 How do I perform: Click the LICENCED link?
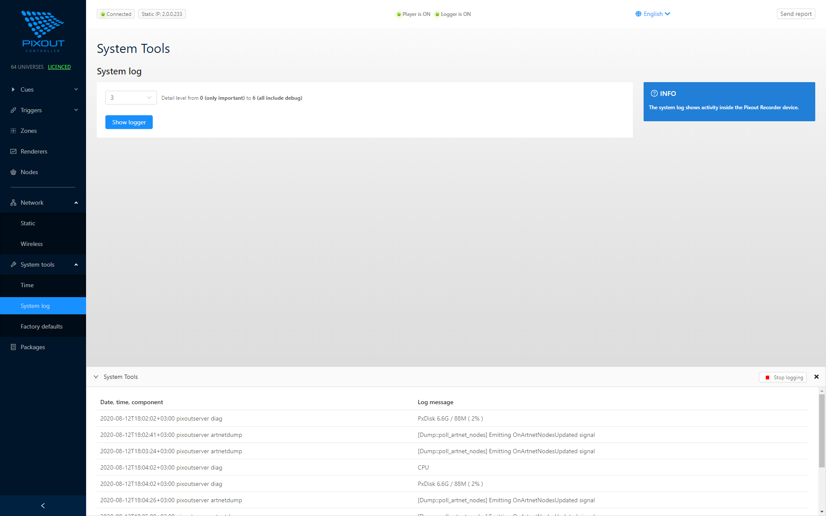(59, 67)
